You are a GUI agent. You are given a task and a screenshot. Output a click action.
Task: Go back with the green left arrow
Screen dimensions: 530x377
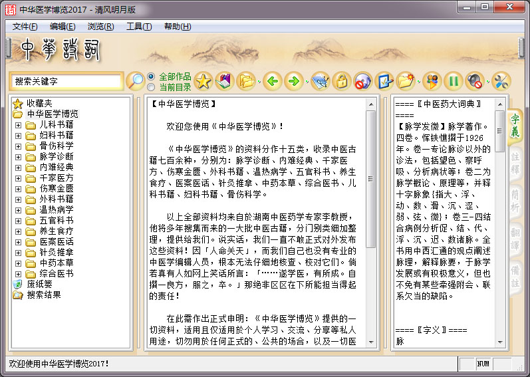(273, 81)
